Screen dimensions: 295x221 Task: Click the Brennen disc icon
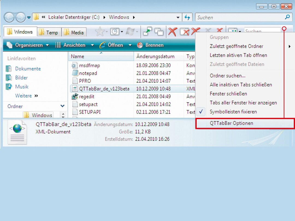click(x=140, y=45)
